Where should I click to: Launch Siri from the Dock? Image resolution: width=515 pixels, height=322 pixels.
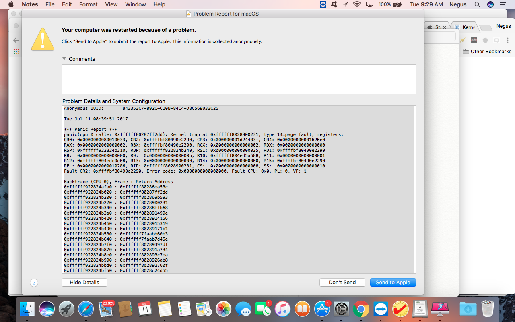point(47,309)
